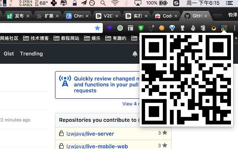Click the green shield T extension

point(141,28)
